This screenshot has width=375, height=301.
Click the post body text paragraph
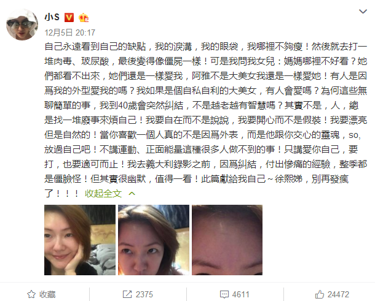tap(206, 120)
